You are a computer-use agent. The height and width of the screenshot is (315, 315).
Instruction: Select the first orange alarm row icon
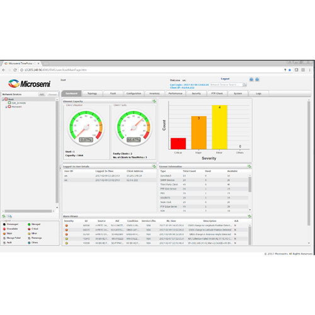[67, 226]
